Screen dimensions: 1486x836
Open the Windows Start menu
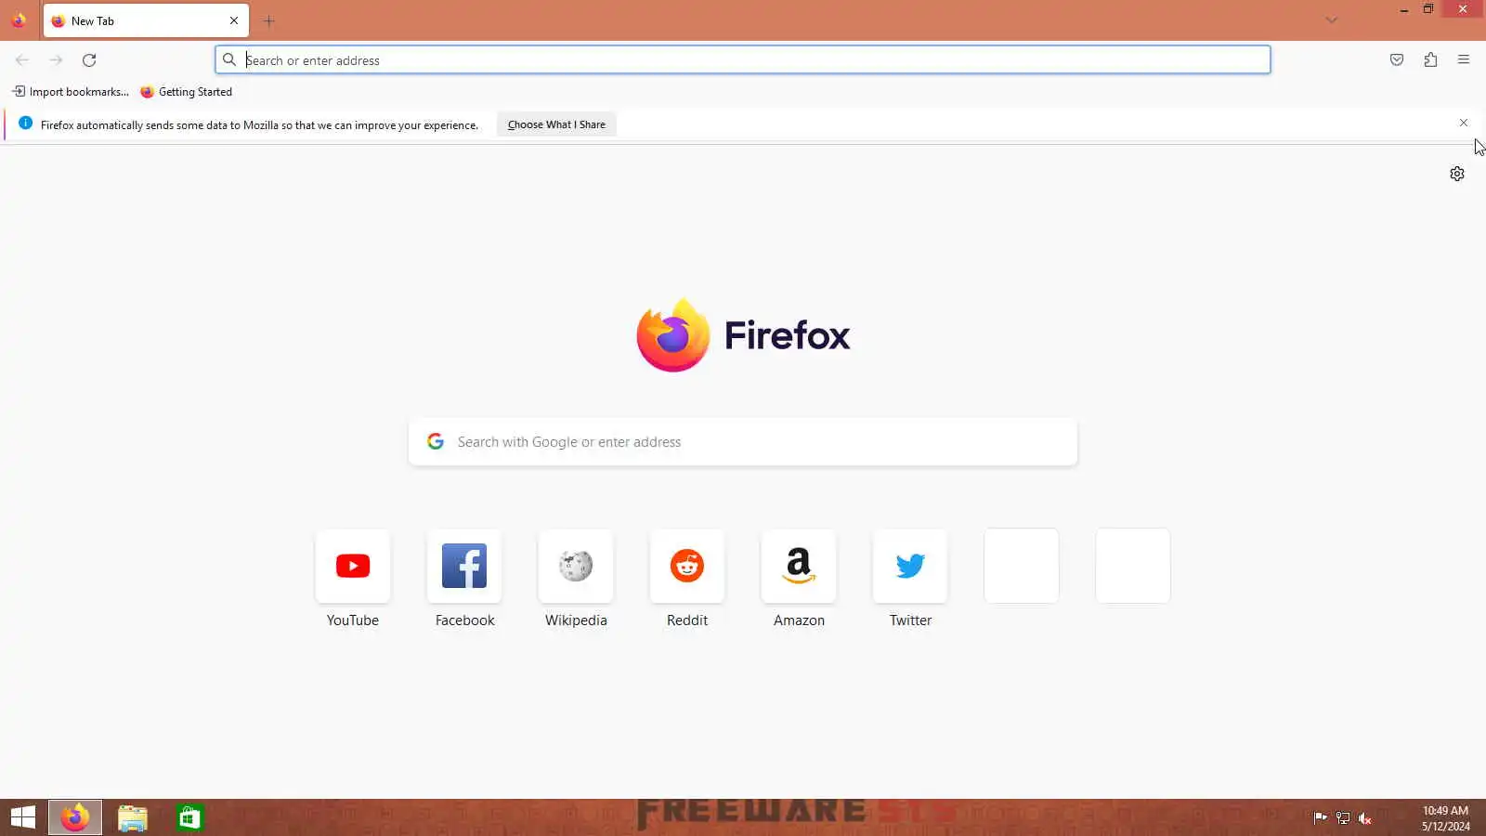click(22, 817)
